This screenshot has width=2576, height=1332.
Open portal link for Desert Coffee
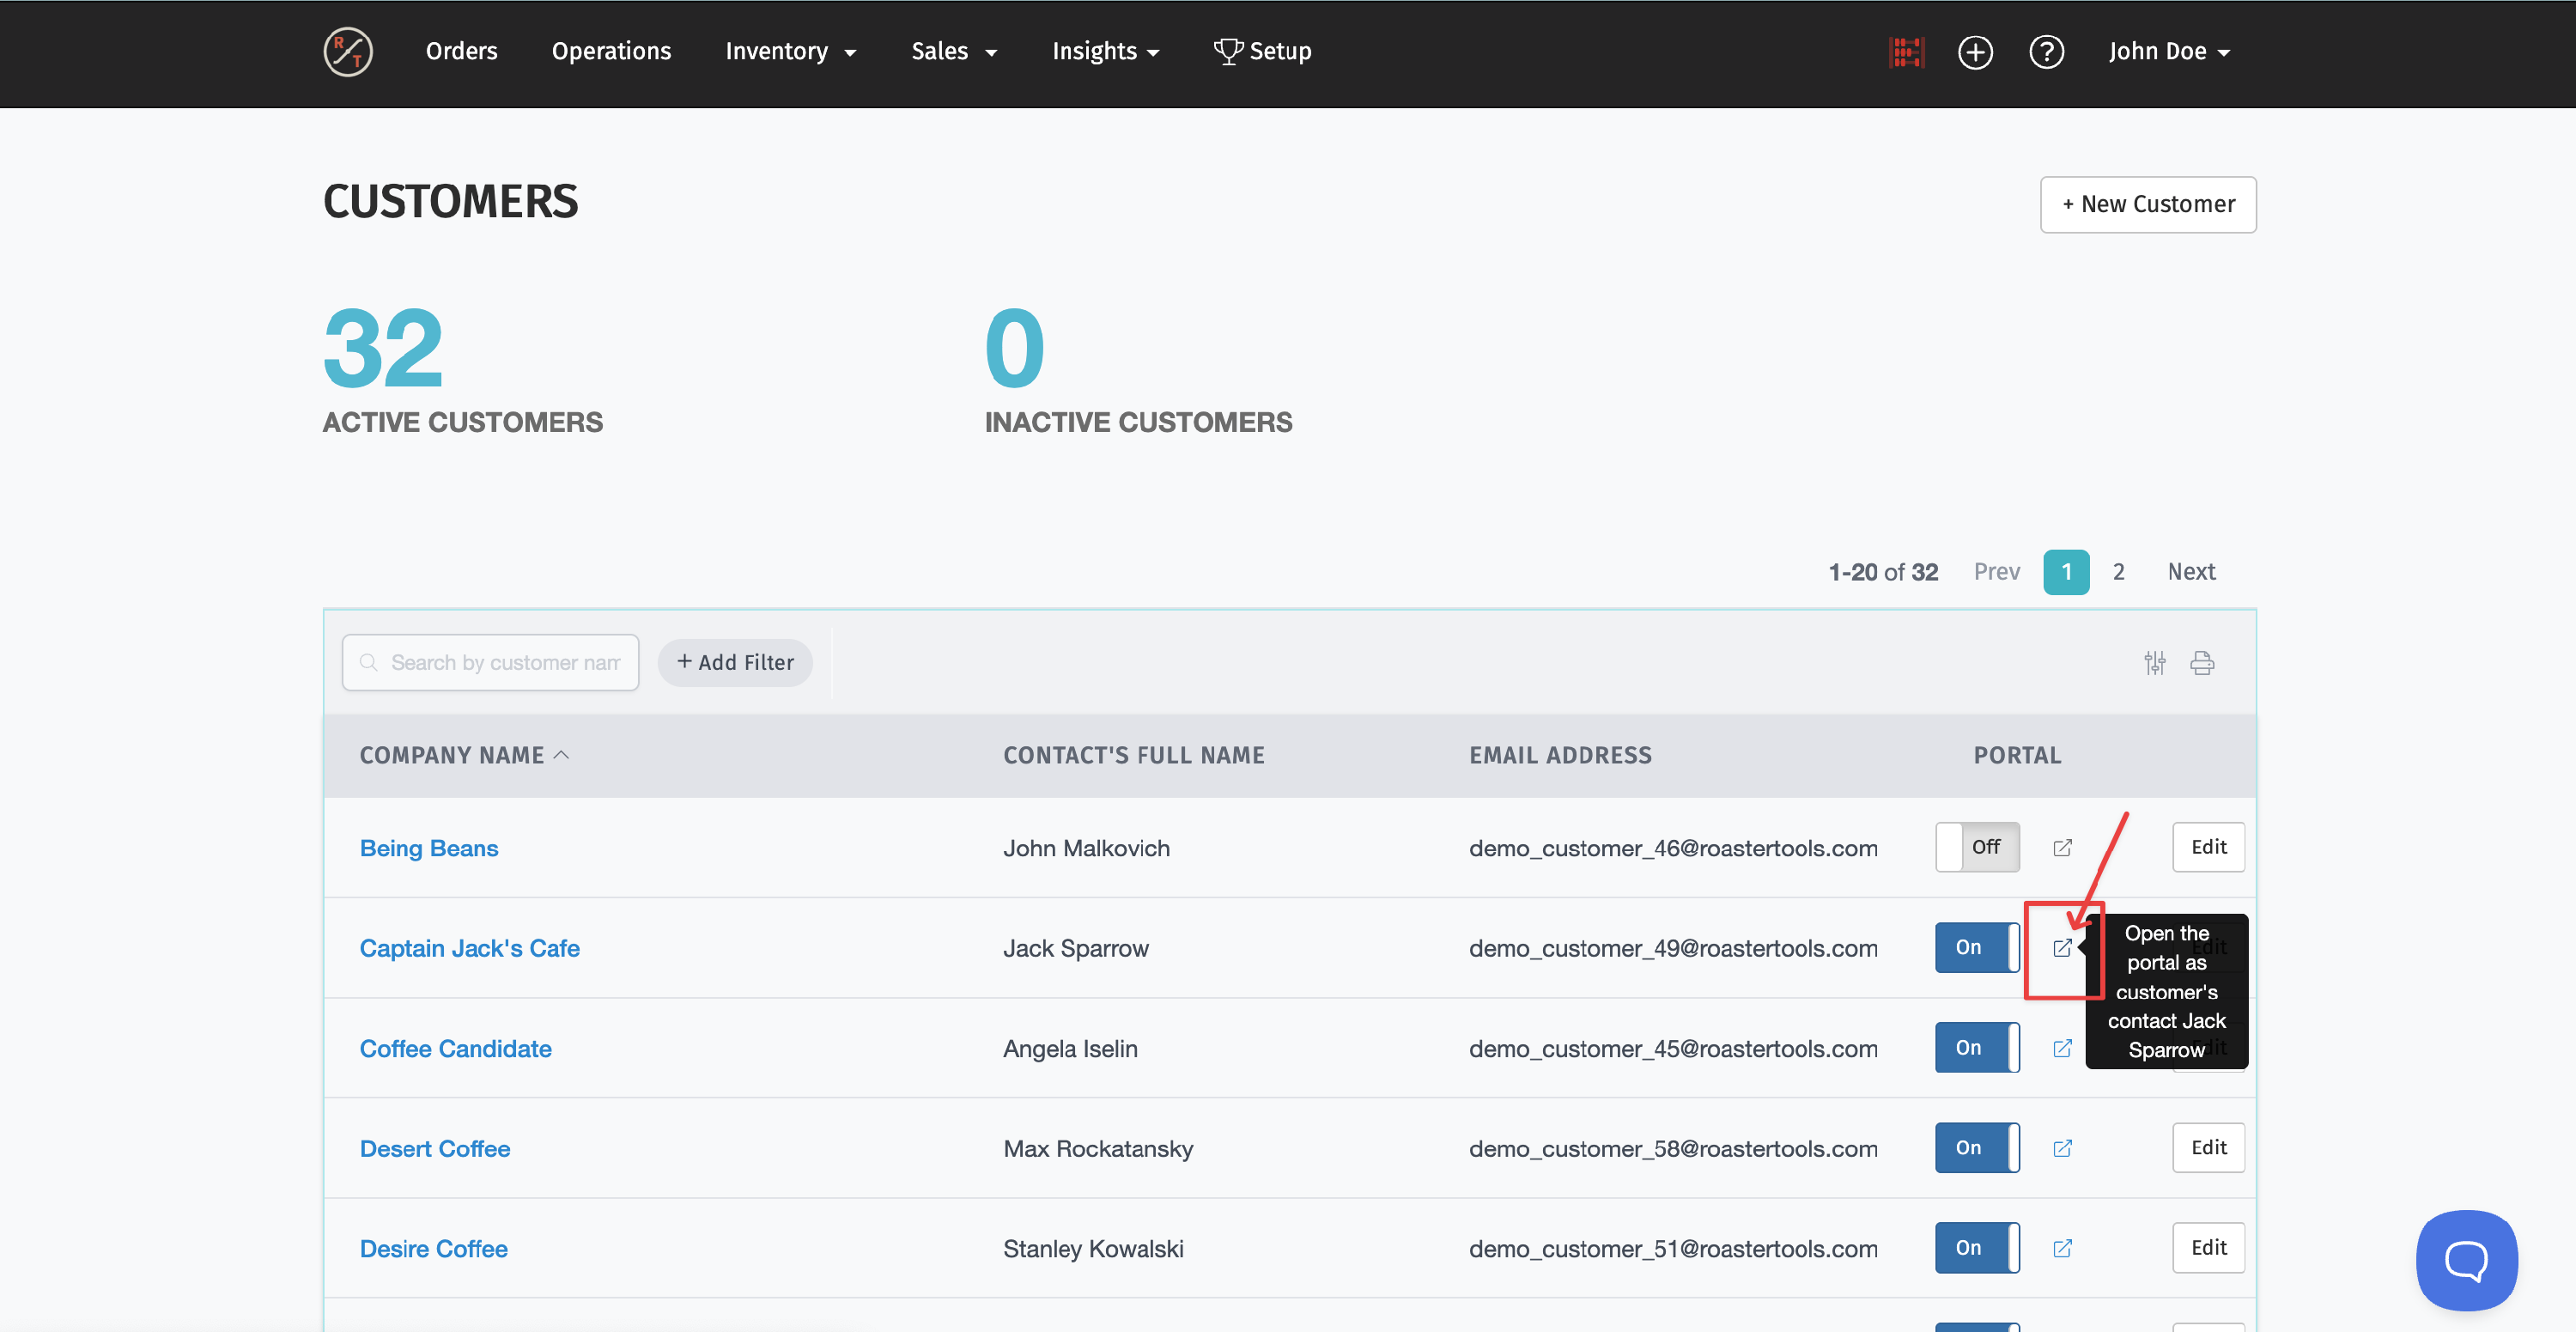coord(2062,1148)
